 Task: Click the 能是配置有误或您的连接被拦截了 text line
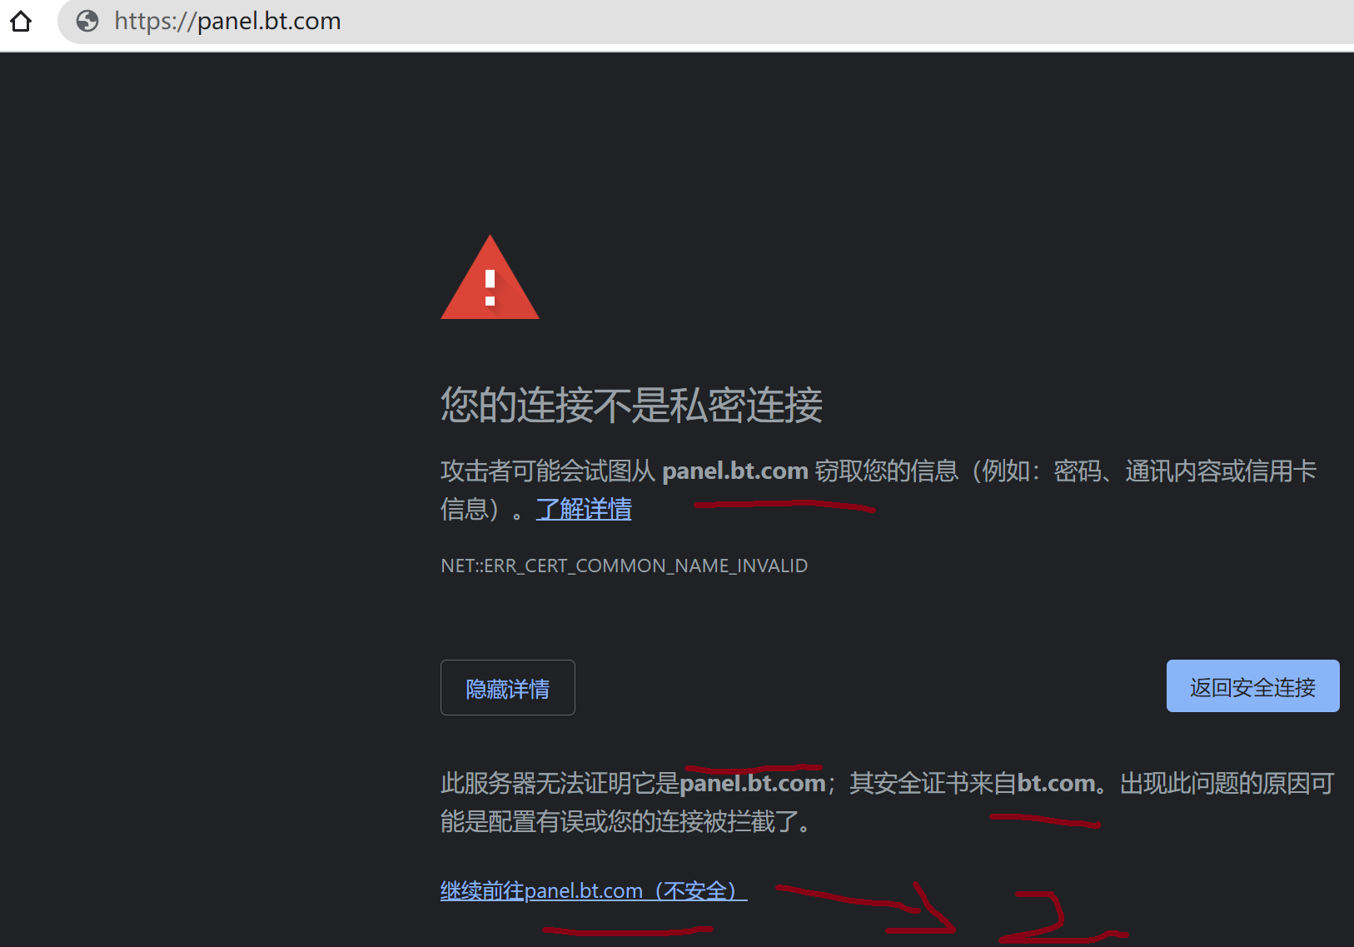pyautogui.click(x=625, y=821)
